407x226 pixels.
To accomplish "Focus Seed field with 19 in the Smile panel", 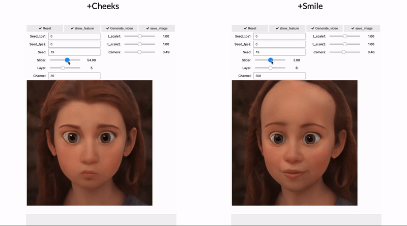I will [279, 52].
